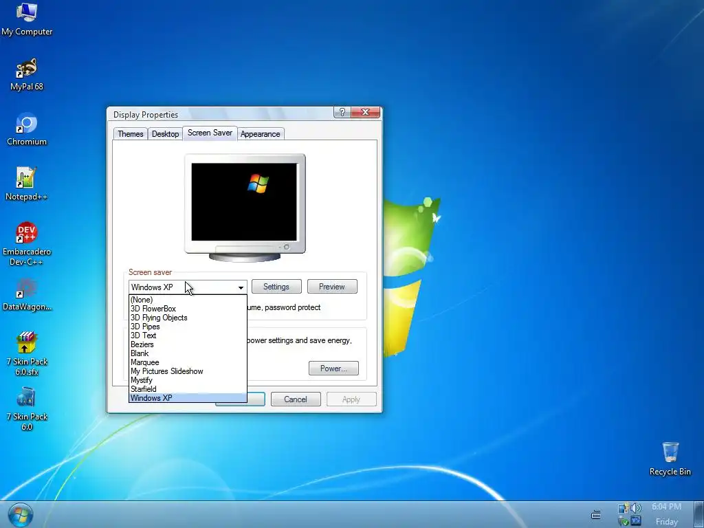The height and width of the screenshot is (528, 704).
Task: Select the Recycle Bin icon
Action: coord(670,459)
